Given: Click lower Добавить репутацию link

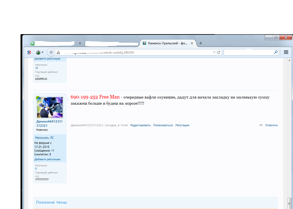Looking at the screenshot, I should 47,159.
